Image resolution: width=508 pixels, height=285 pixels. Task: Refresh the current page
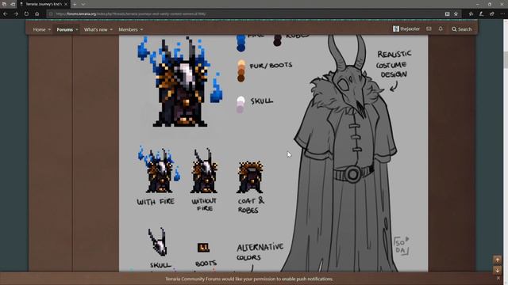26,14
